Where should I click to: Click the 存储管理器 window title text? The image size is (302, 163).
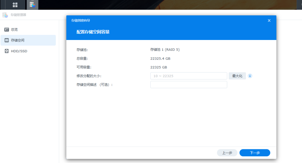click(18, 15)
